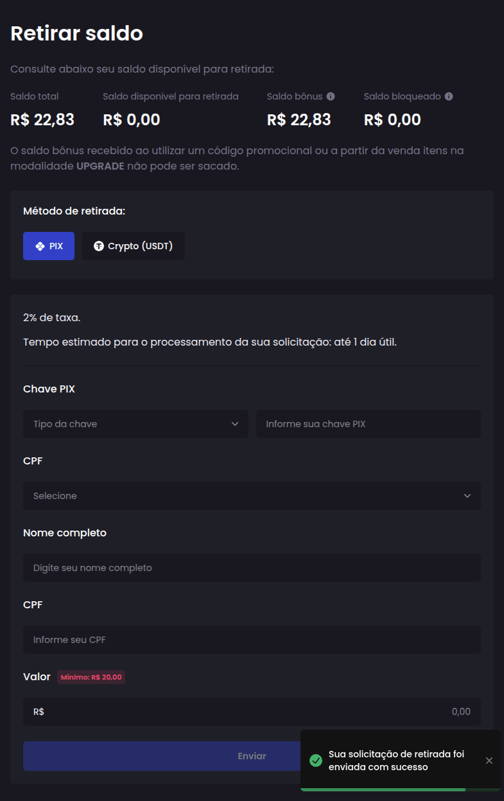Click the R$ 22,83 amount under Saldo total
Image resolution: width=504 pixels, height=801 pixels.
click(42, 119)
